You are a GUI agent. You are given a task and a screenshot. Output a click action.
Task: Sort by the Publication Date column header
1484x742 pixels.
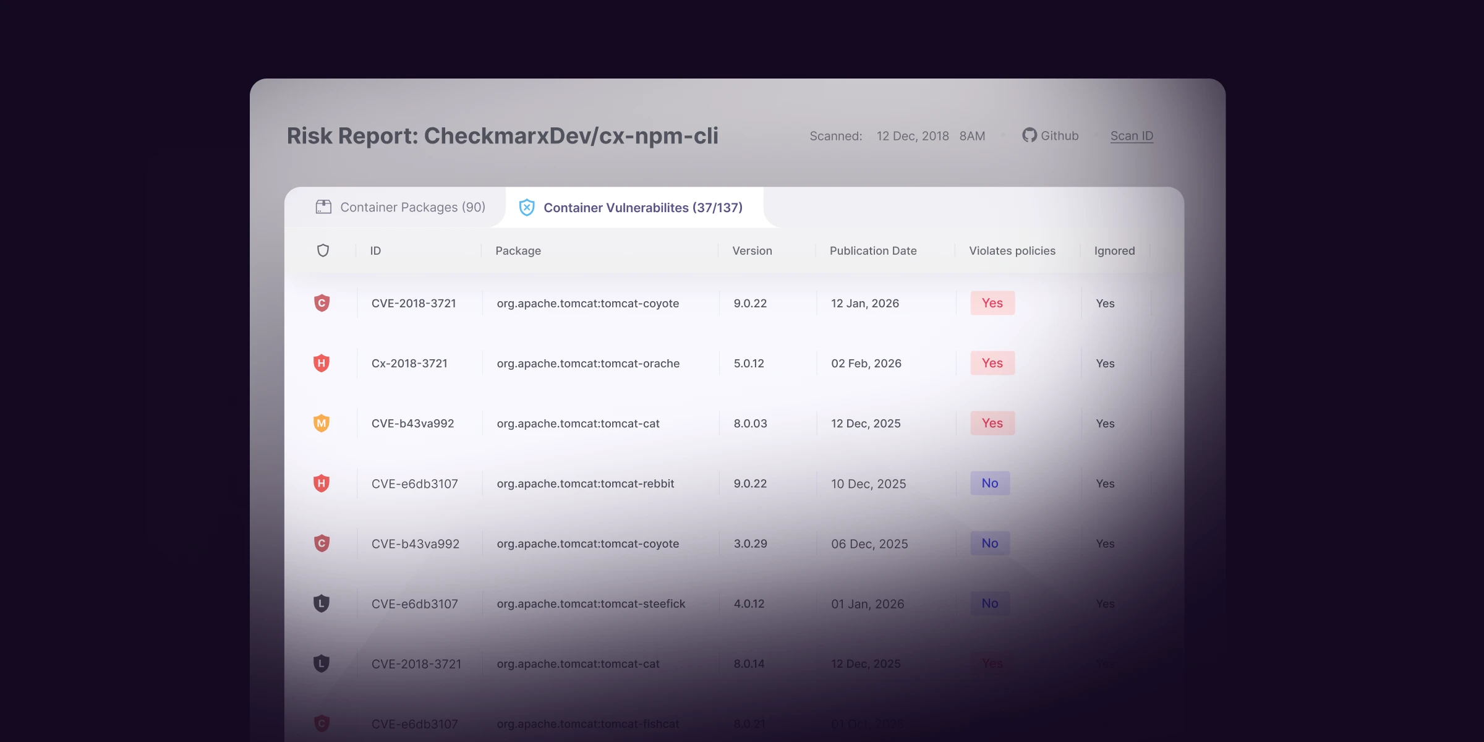873,250
